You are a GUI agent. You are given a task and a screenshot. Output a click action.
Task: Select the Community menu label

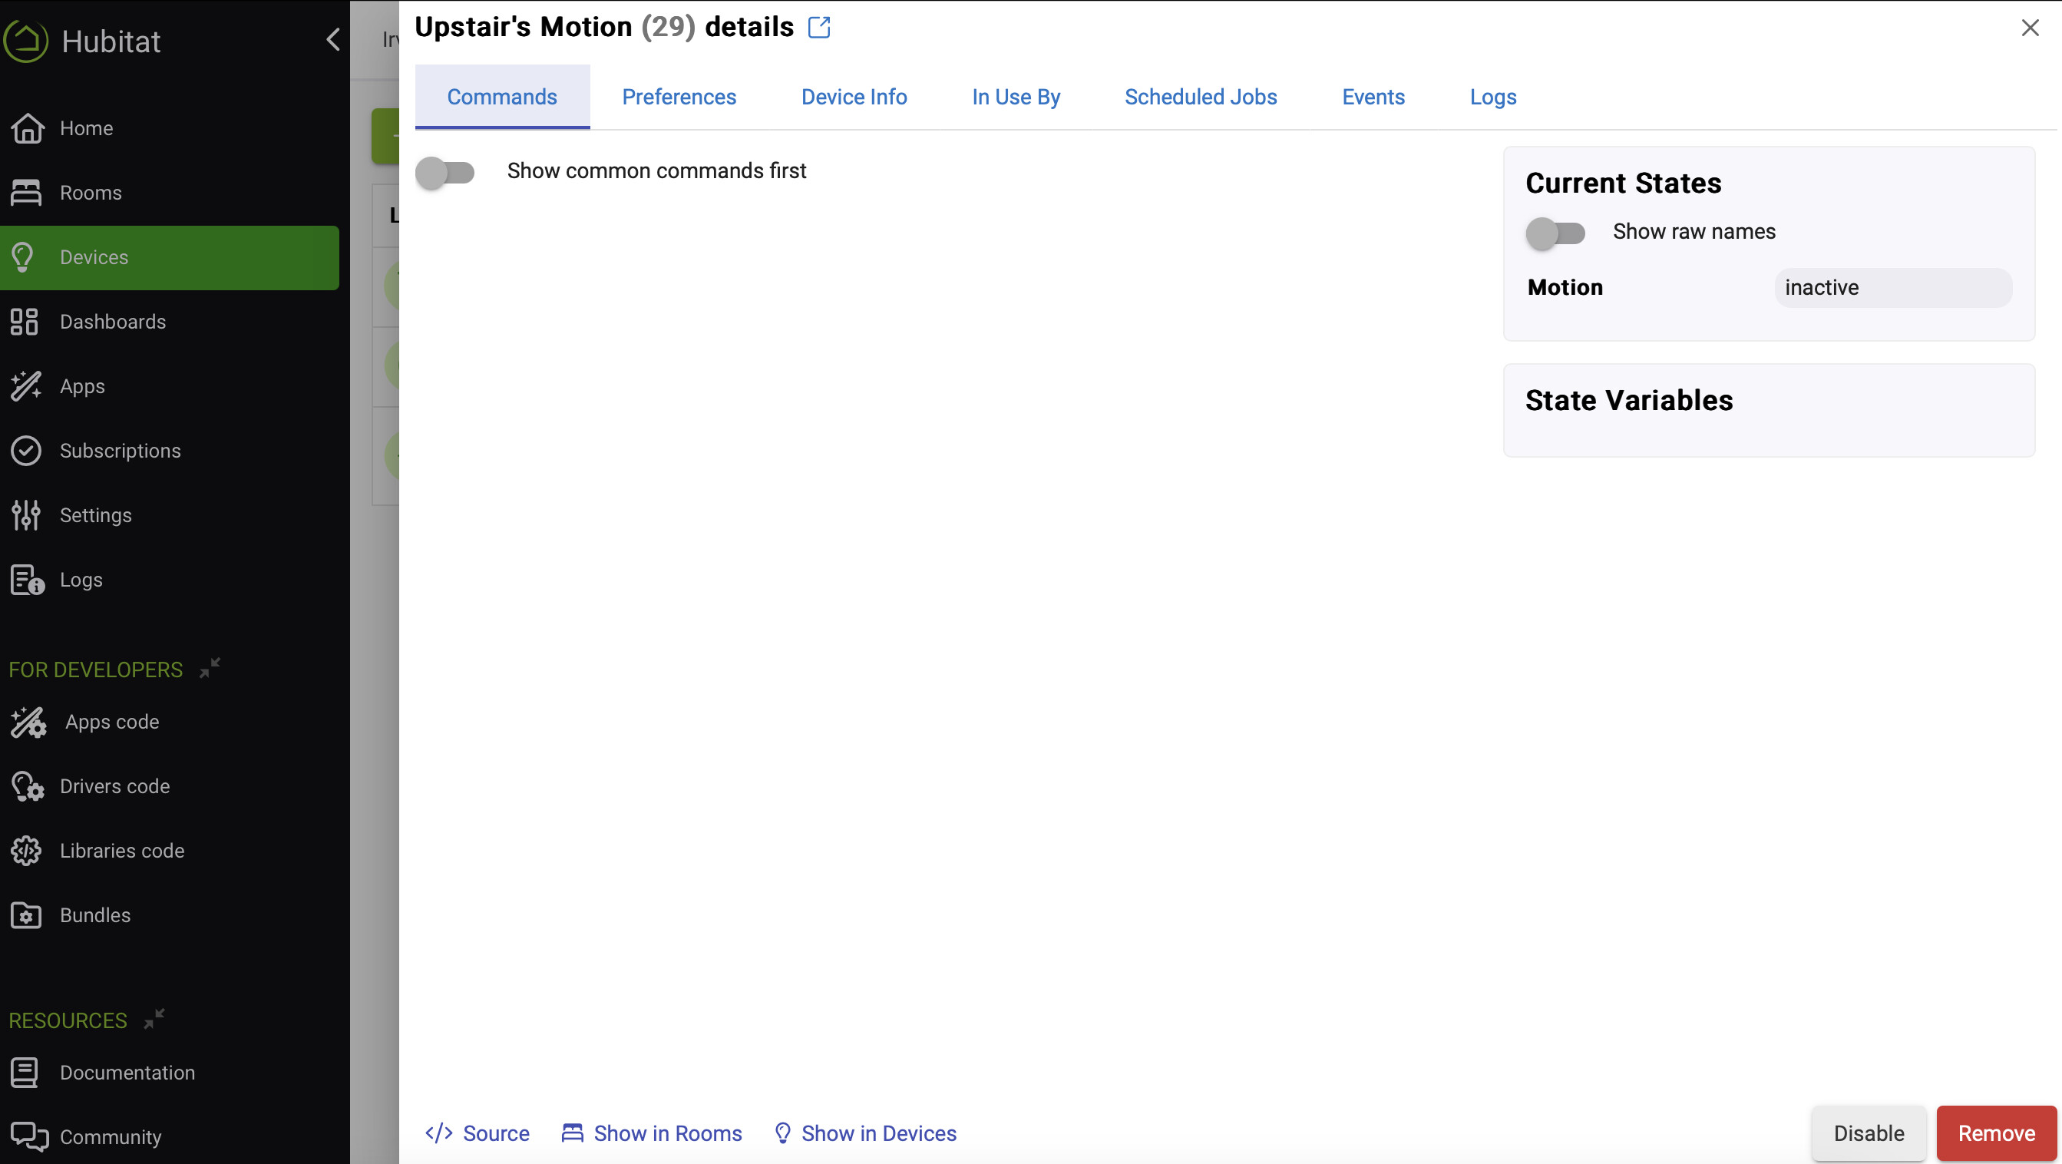pyautogui.click(x=111, y=1138)
